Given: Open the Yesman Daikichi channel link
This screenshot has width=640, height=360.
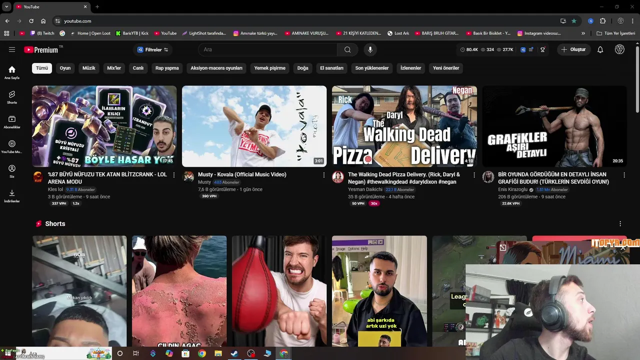Looking at the screenshot, I should (365, 189).
